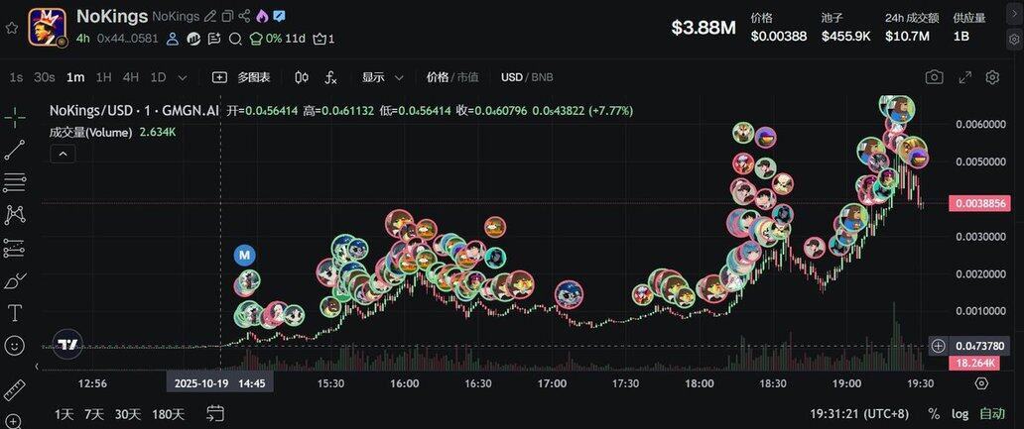Open the 显示 display dropdown
This screenshot has height=429, width=1024.
click(383, 77)
